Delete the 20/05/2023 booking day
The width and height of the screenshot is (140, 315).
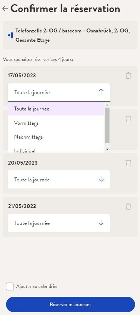click(128, 163)
